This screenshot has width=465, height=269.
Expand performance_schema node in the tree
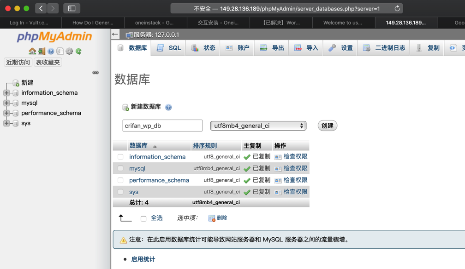[6, 113]
